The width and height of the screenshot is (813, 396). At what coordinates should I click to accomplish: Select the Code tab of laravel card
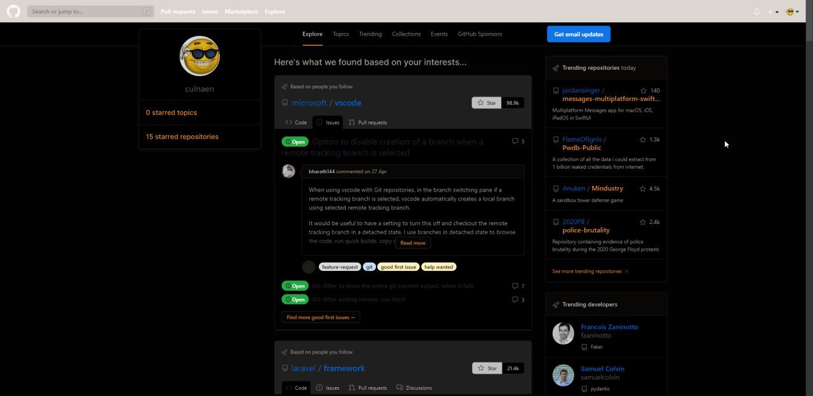(296, 388)
